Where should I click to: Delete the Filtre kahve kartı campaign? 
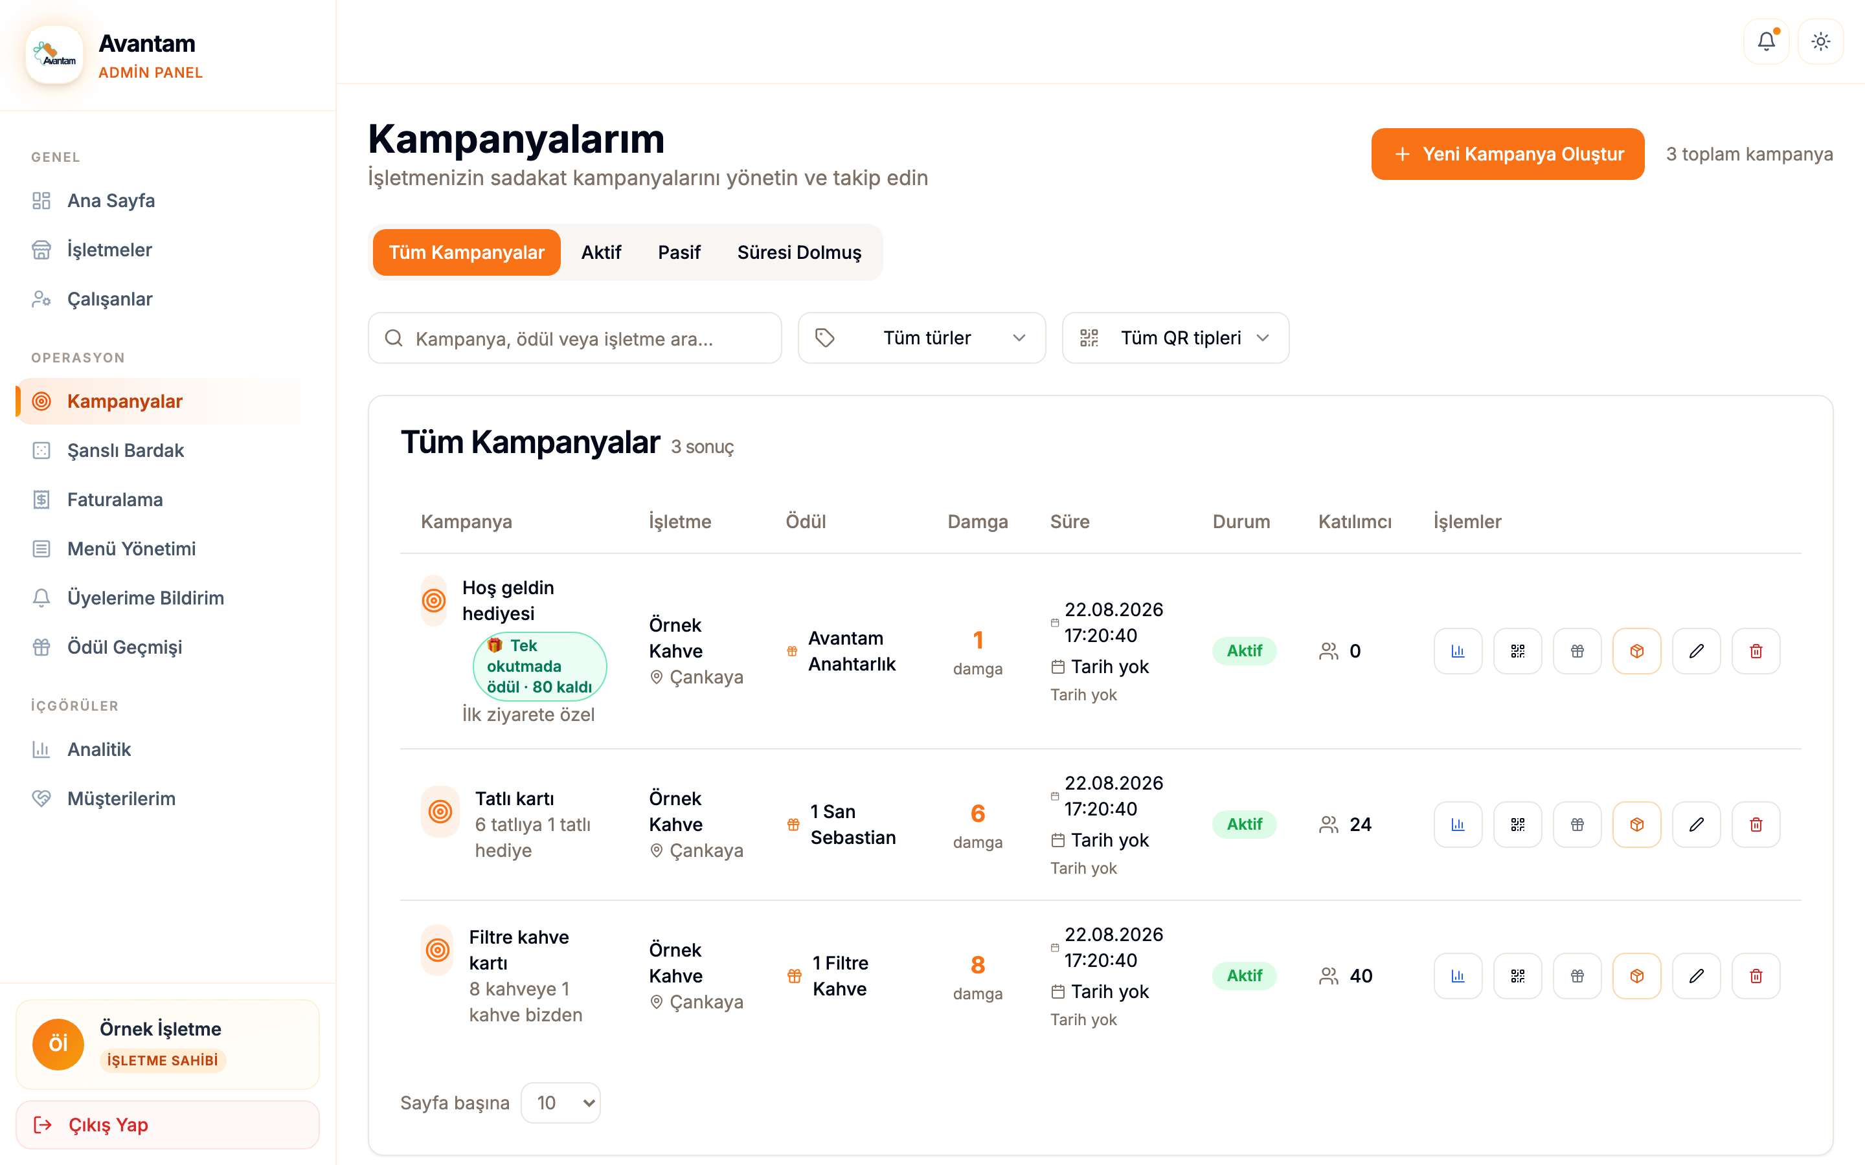(x=1756, y=976)
